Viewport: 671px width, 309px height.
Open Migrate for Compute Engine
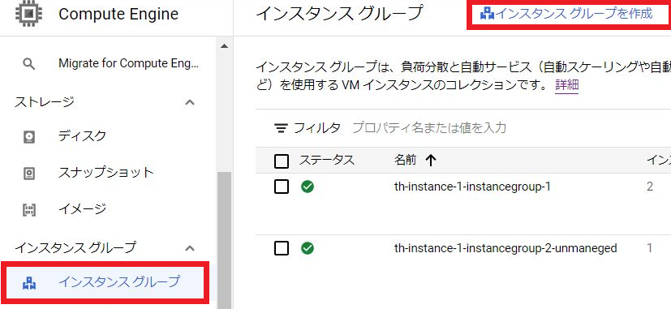(x=129, y=63)
